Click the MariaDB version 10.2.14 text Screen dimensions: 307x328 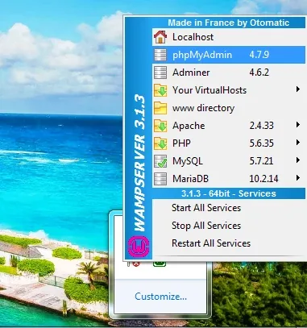263,179
